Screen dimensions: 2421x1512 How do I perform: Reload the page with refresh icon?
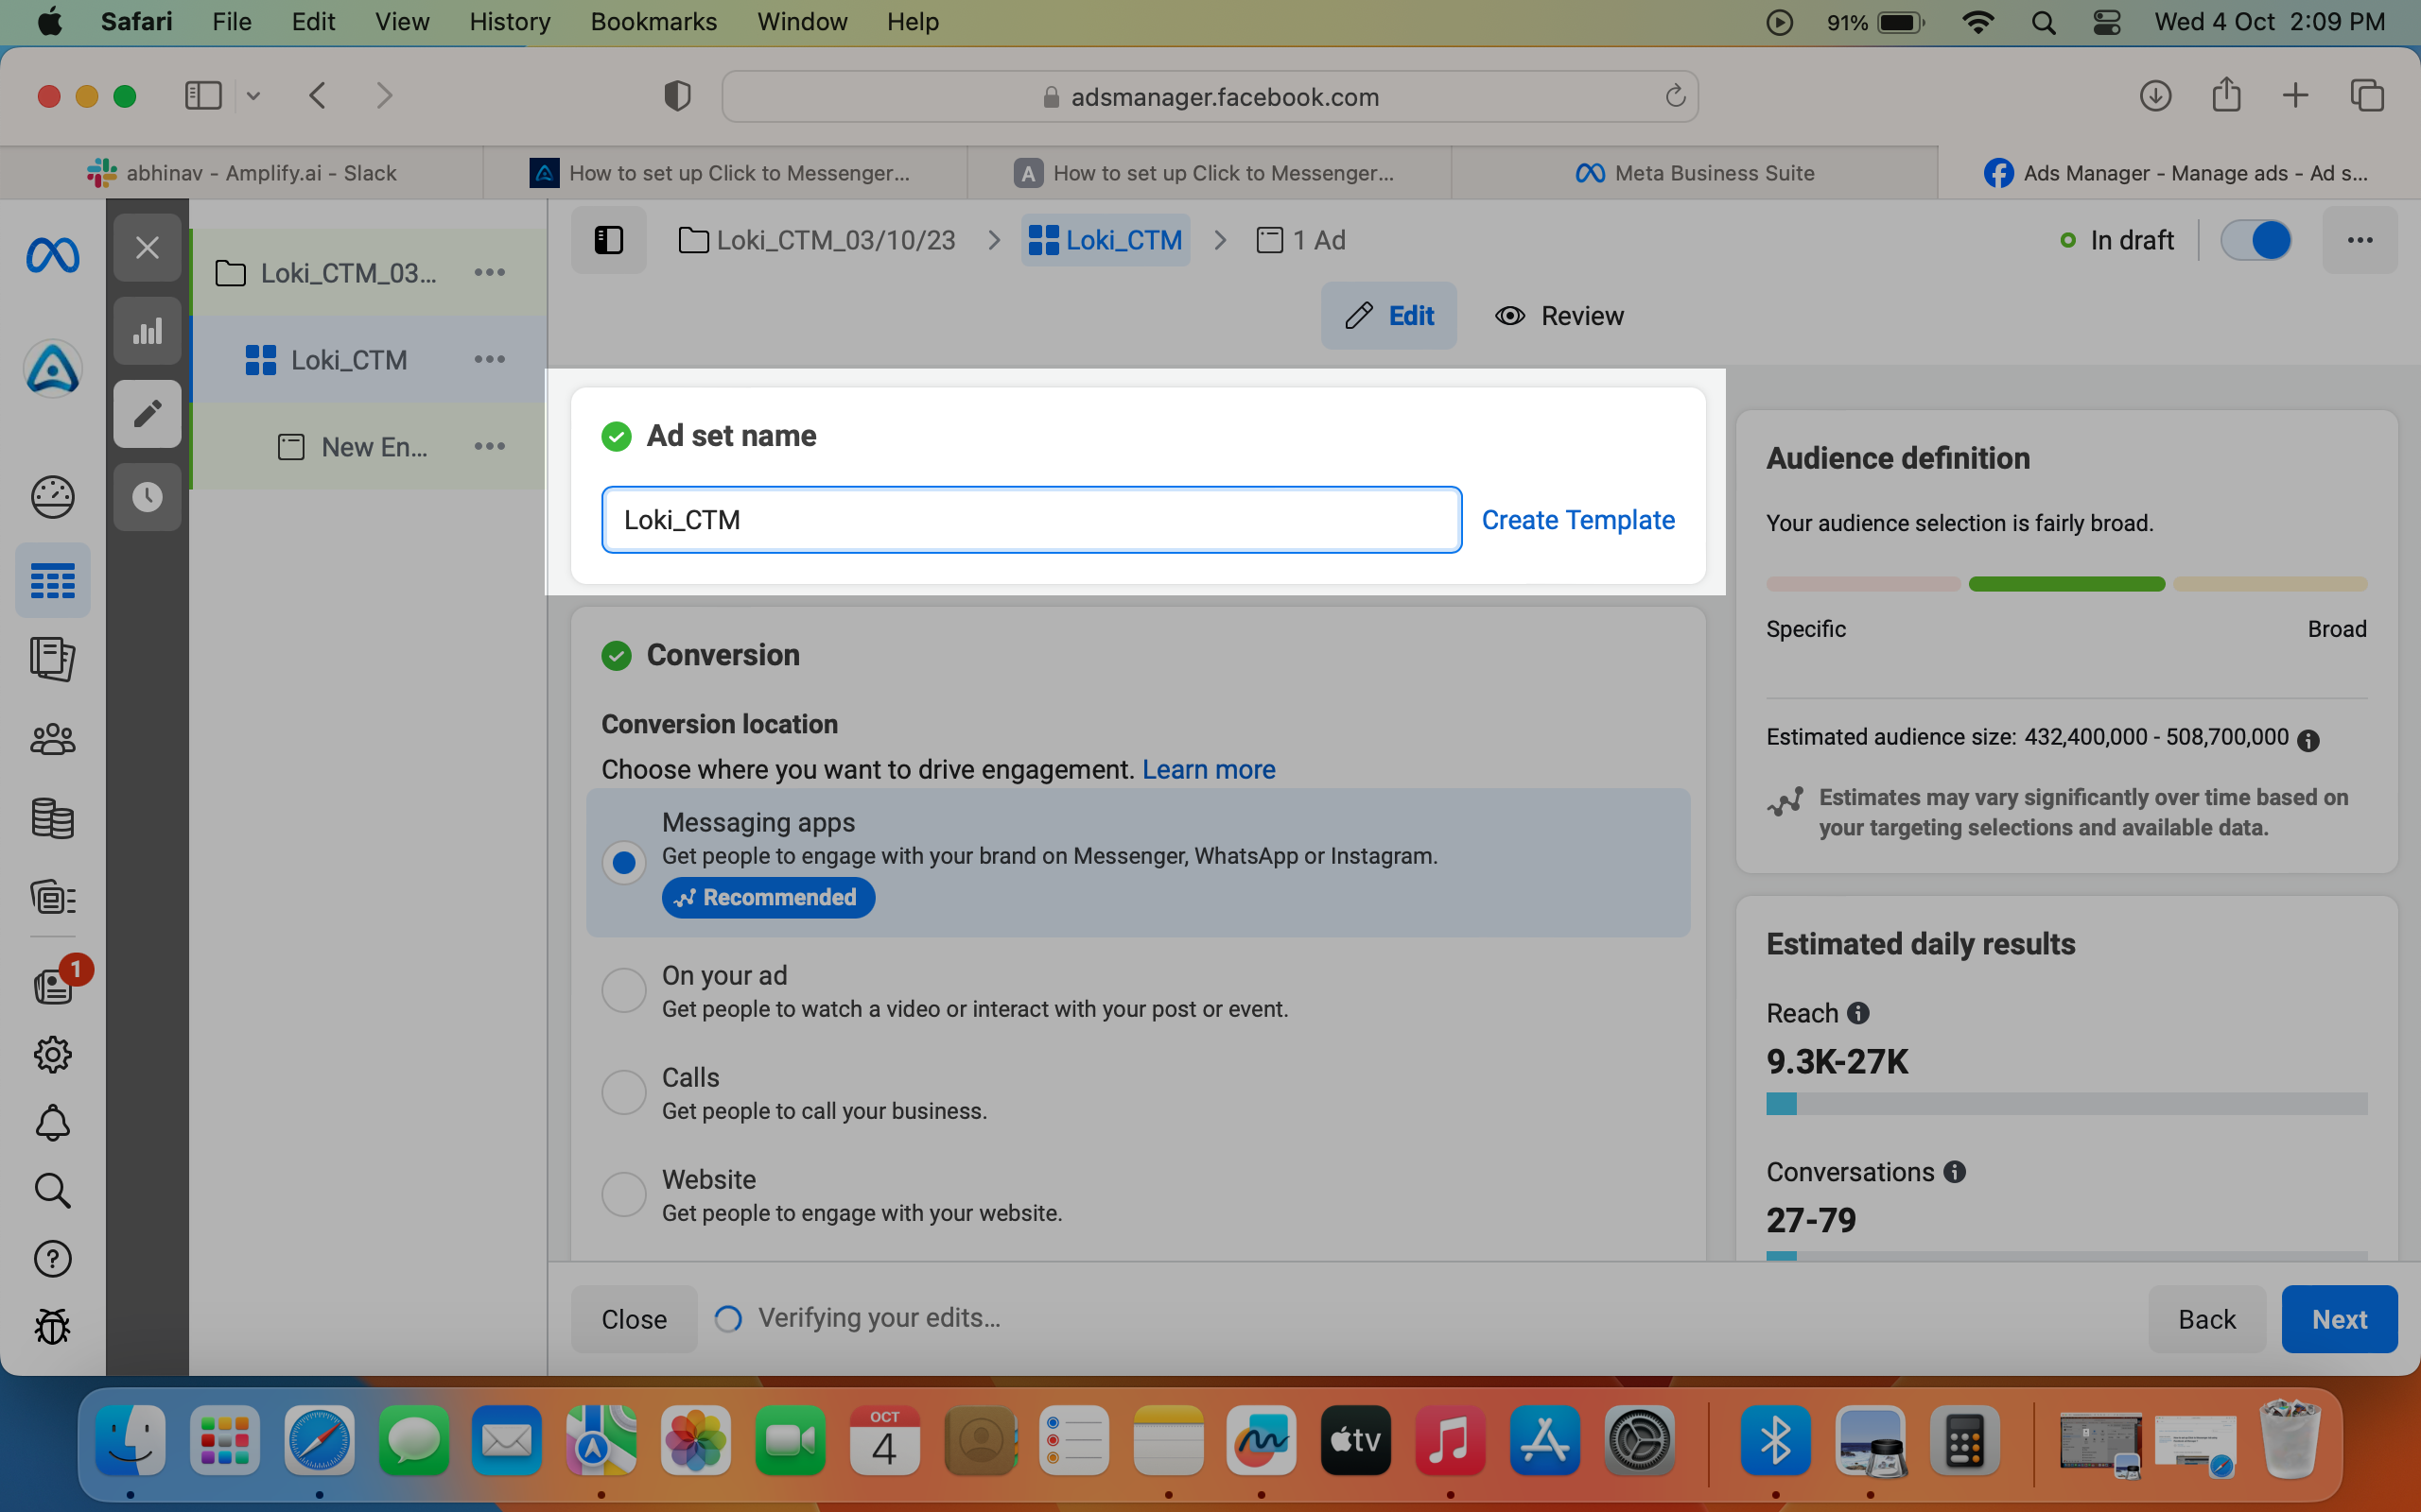pos(1675,96)
